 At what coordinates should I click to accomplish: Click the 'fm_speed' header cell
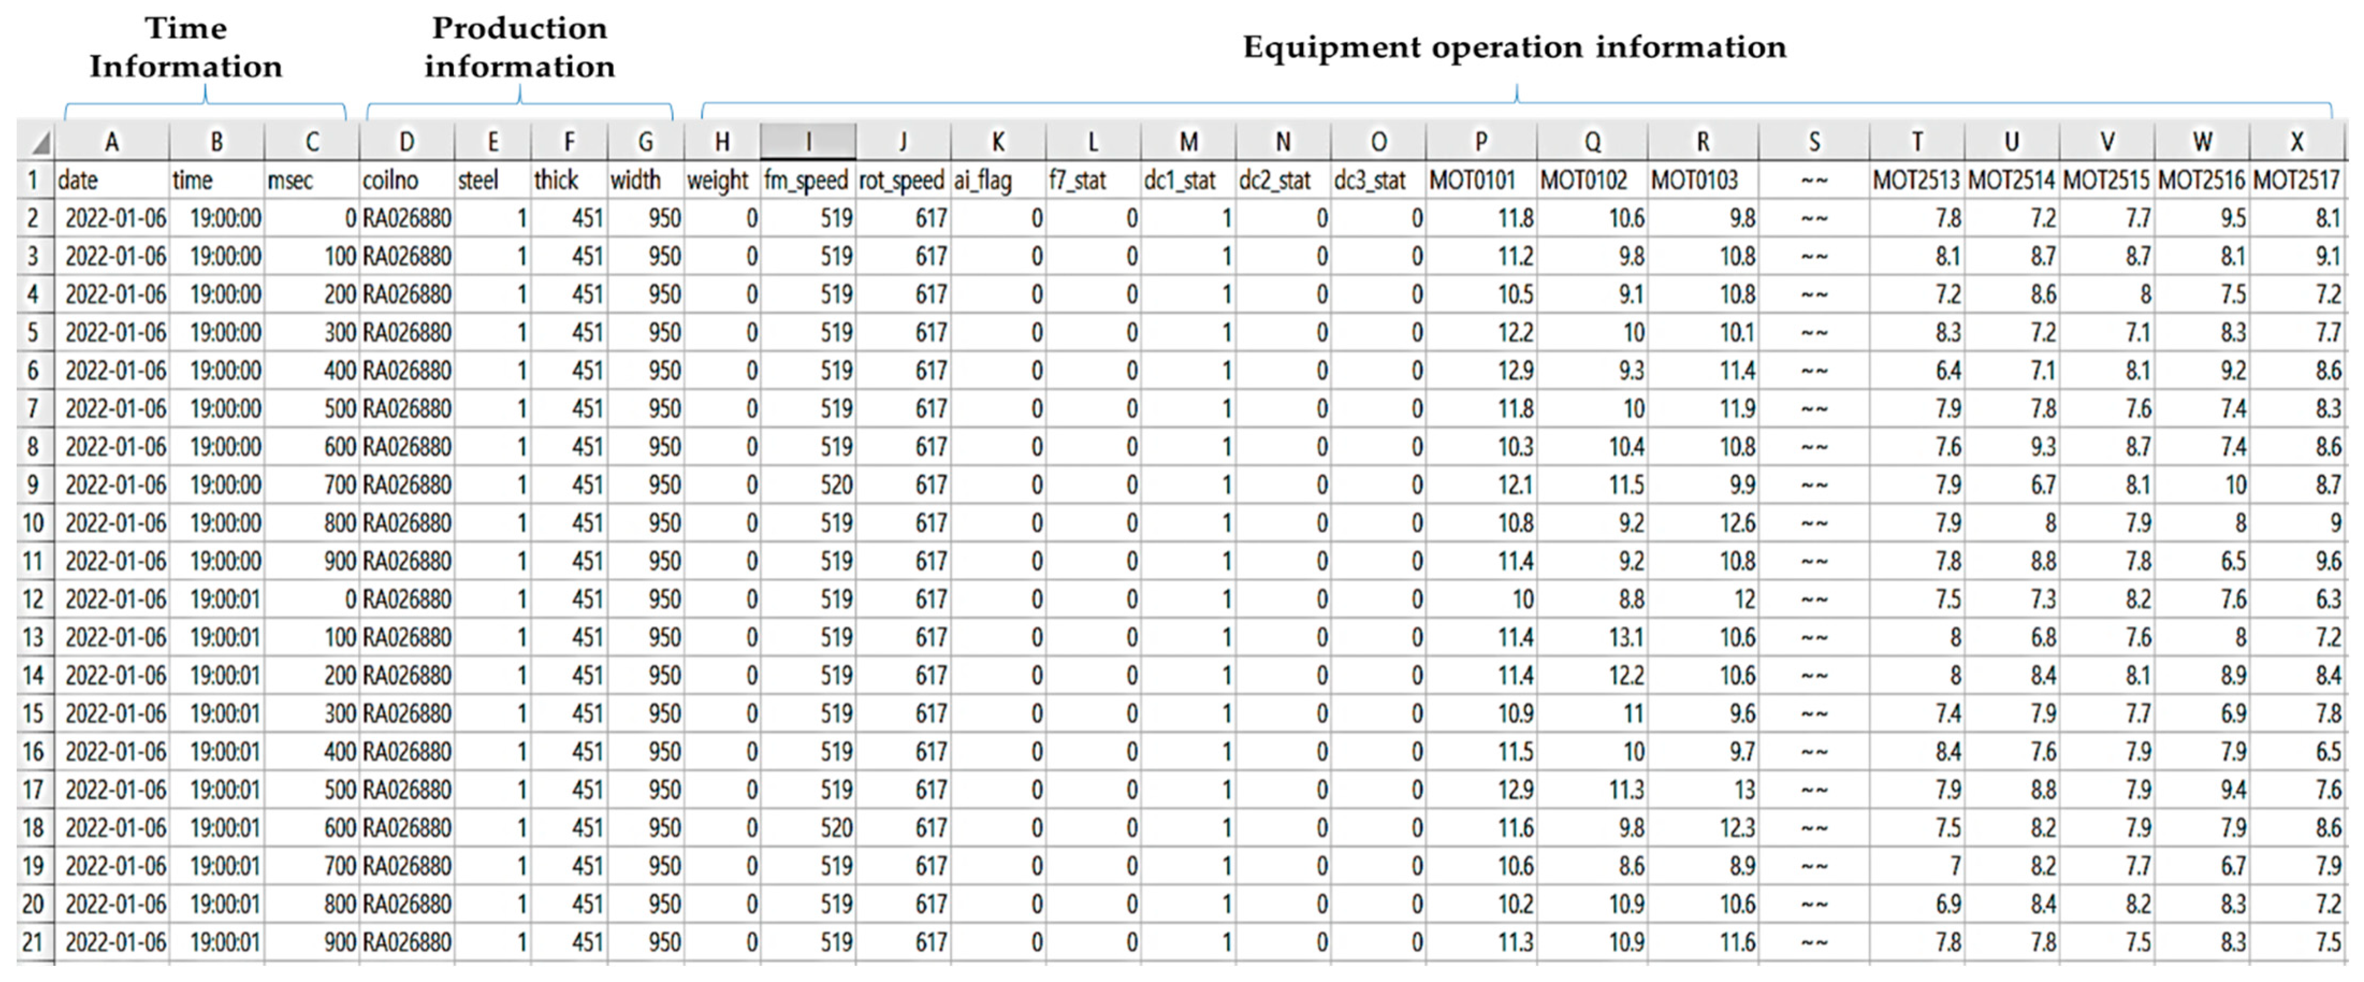809,180
